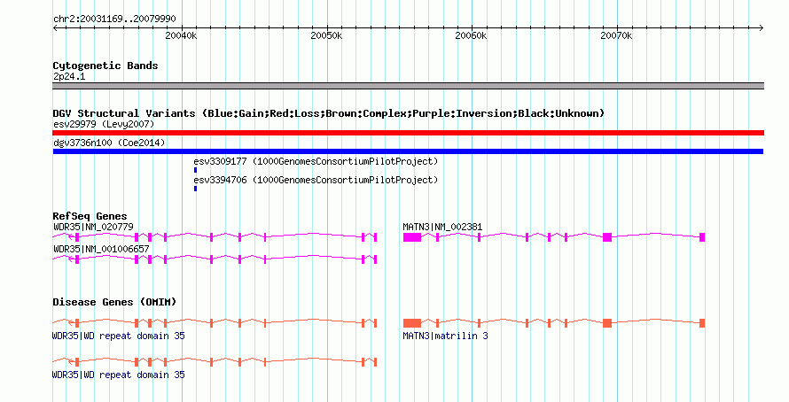Select the large magenta MATN3 first exon block
This screenshot has width=789, height=402.
[412, 237]
